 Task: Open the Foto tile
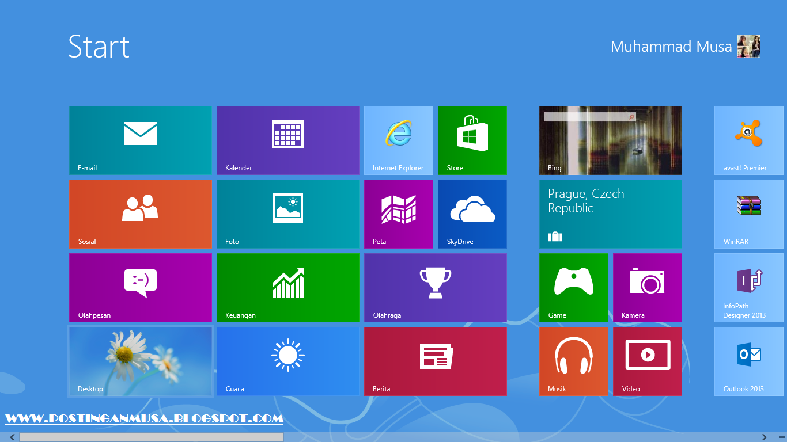click(x=287, y=214)
